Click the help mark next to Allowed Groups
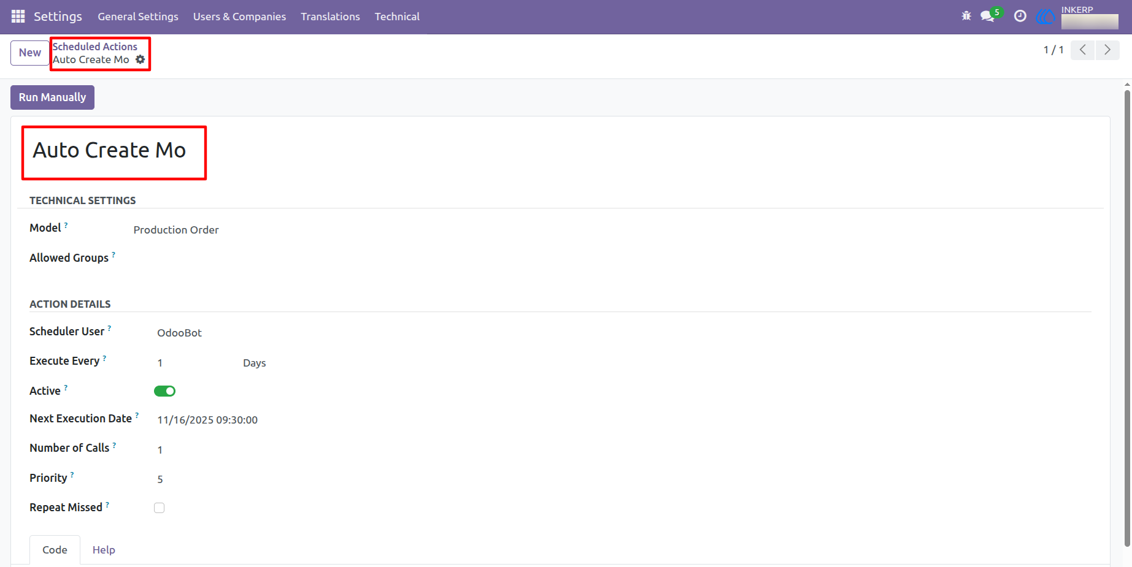This screenshot has width=1132, height=567. (114, 254)
